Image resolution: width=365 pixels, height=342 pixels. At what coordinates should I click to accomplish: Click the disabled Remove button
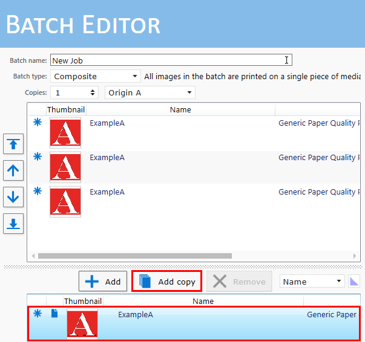click(240, 282)
